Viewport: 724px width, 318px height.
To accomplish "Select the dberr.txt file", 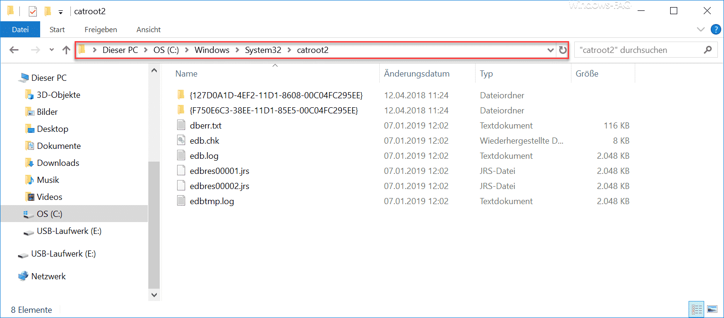I will coord(205,125).
